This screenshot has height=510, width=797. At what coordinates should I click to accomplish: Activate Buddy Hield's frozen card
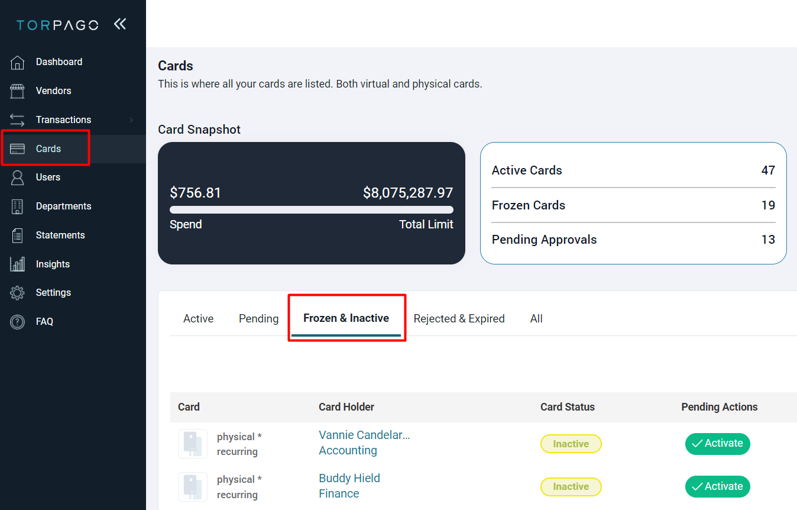pyautogui.click(x=717, y=486)
